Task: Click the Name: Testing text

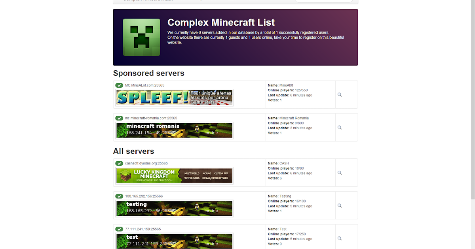Action: [279, 196]
